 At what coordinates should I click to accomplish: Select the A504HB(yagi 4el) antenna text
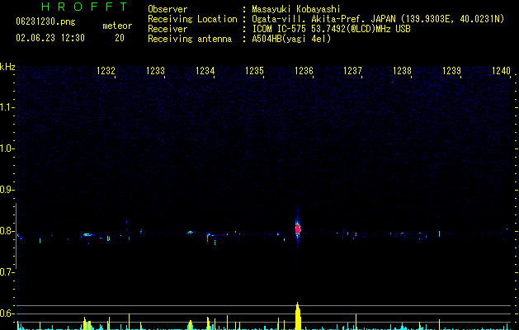291,39
